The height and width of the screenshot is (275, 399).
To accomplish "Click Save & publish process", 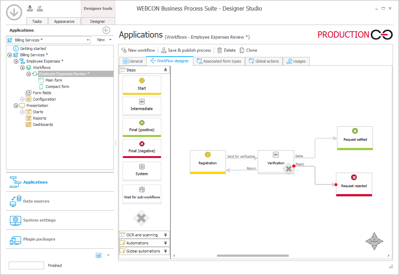I will pos(186,50).
